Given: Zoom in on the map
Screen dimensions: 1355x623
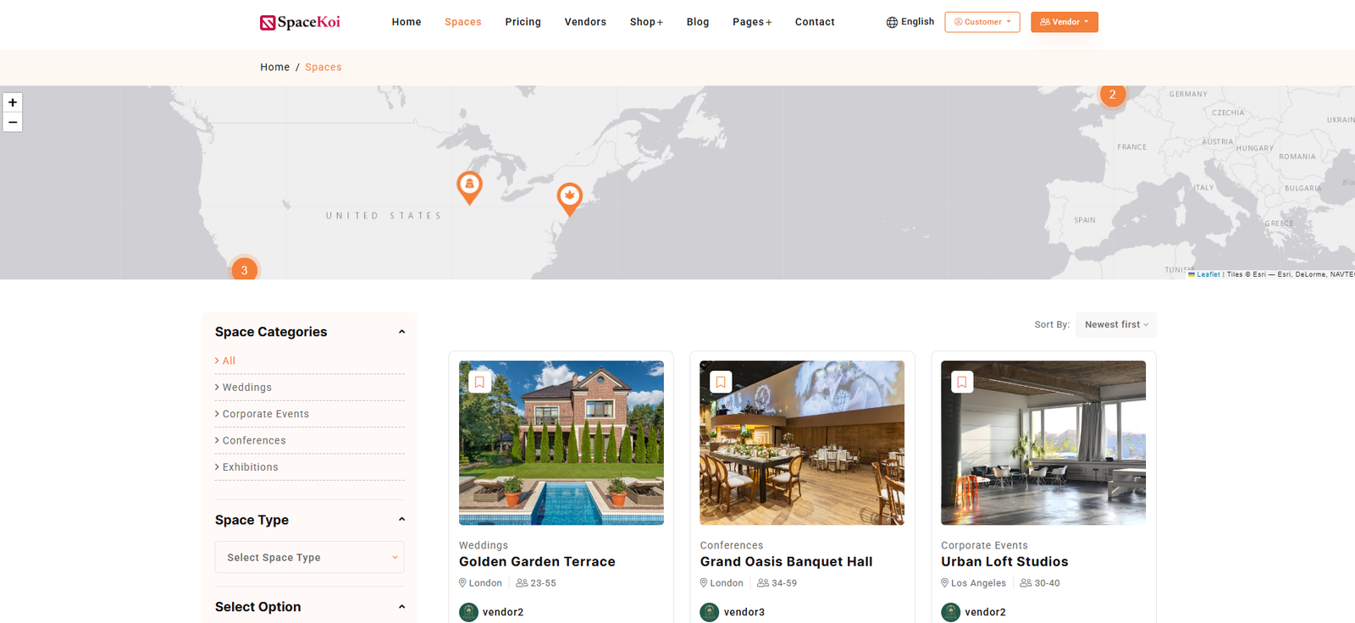Looking at the screenshot, I should [x=13, y=102].
